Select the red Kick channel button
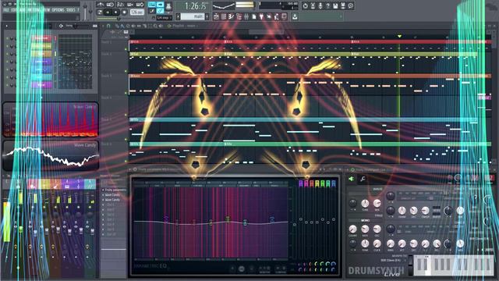This screenshot has width=499, height=281. (x=41, y=38)
